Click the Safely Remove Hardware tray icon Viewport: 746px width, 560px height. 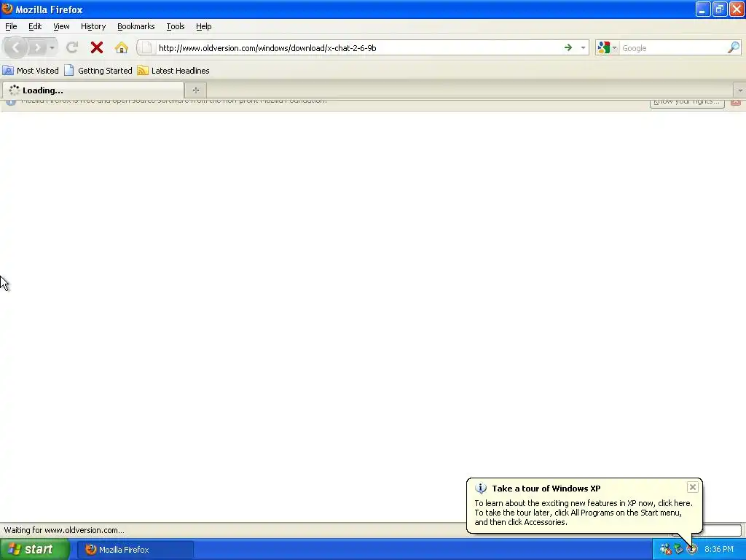678,550
